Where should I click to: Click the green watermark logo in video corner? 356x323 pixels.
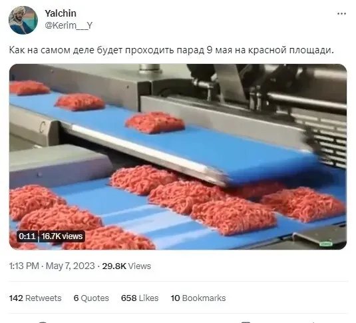(326, 244)
